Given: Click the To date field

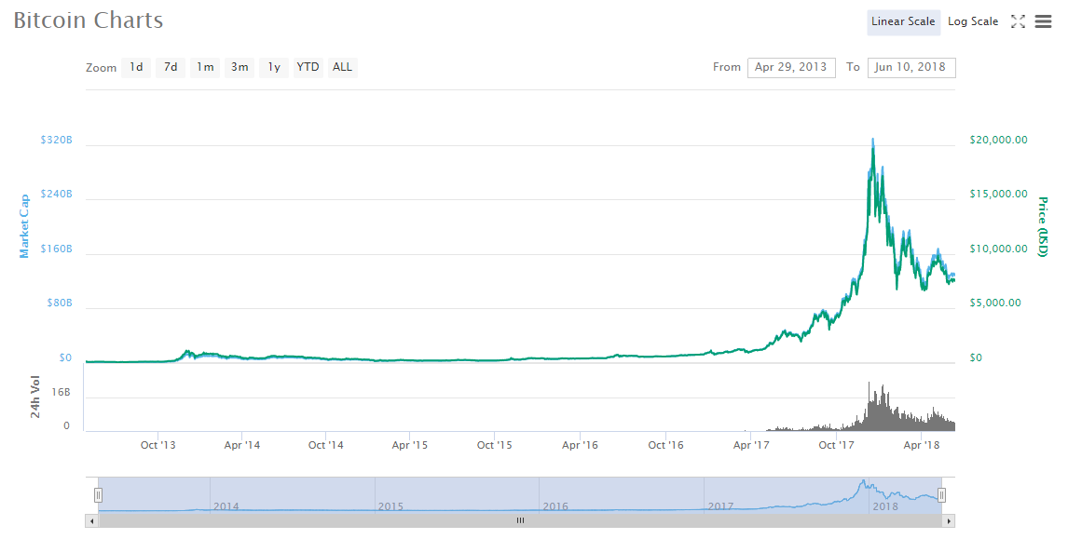Looking at the screenshot, I should [x=911, y=67].
